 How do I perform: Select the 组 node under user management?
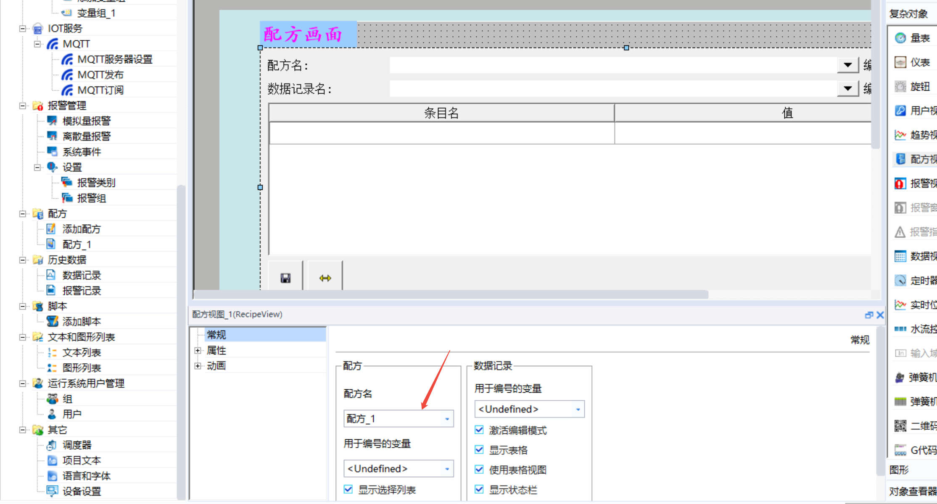67,399
